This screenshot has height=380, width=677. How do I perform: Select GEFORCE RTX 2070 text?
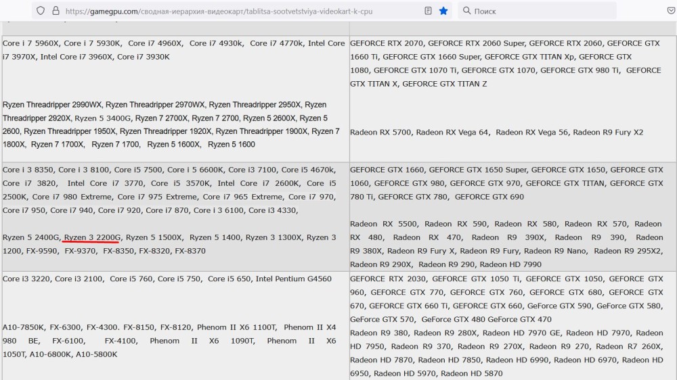coord(387,43)
